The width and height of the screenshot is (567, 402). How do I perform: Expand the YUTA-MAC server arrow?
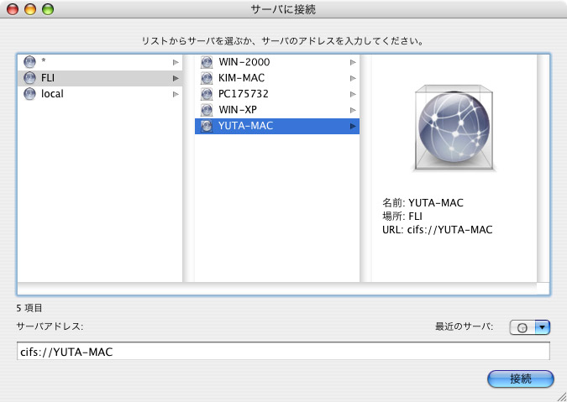point(353,126)
